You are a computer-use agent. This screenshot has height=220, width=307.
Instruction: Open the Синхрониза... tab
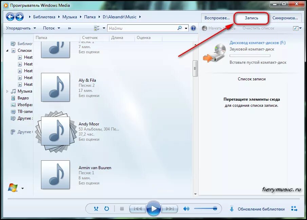[285, 18]
